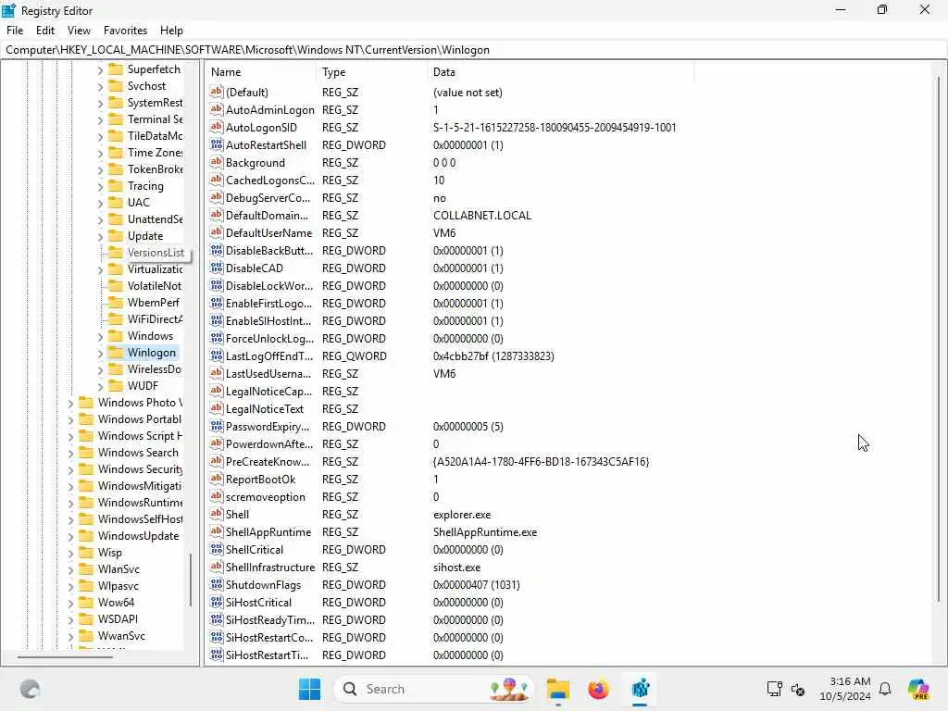Select the ShellInfrastructure value row

tap(270, 568)
